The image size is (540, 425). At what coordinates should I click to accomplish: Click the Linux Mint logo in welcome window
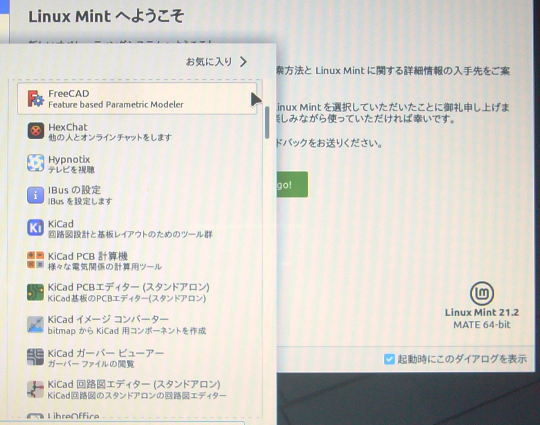482,294
